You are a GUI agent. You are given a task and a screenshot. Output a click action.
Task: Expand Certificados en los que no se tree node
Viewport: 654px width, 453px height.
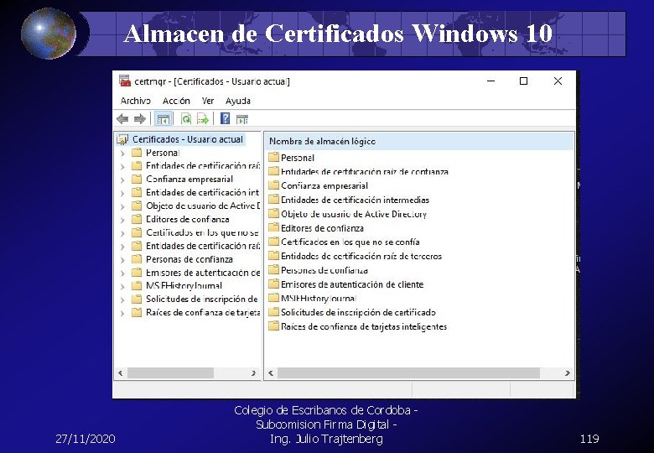point(122,233)
